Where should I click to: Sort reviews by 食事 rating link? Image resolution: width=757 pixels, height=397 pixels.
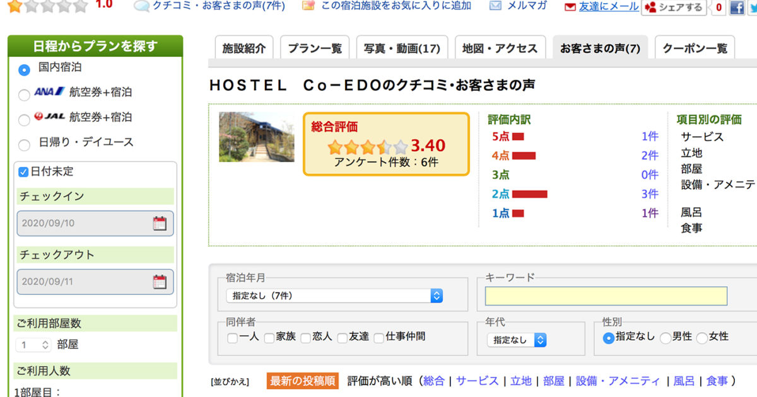[717, 381]
